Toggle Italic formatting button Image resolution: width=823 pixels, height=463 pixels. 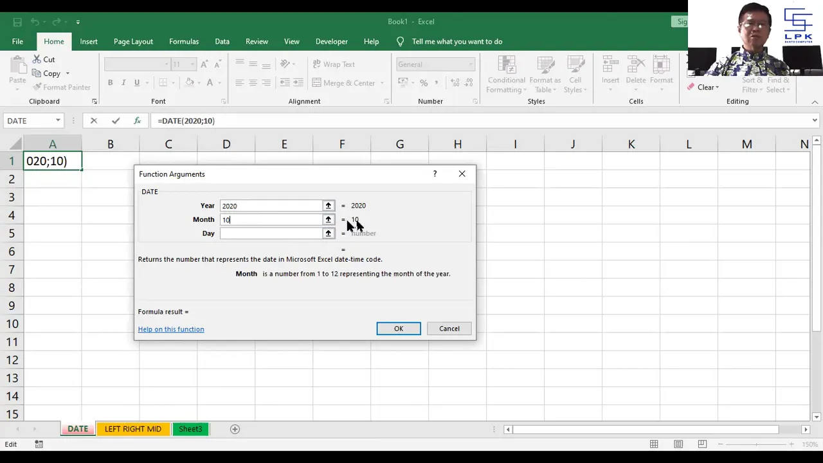pos(123,82)
